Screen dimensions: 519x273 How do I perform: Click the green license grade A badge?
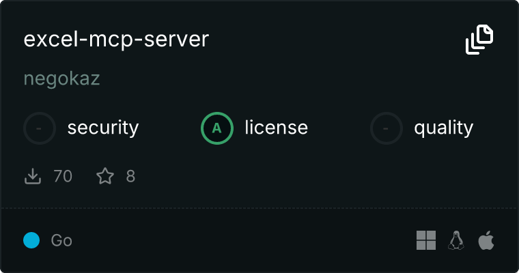tap(217, 128)
